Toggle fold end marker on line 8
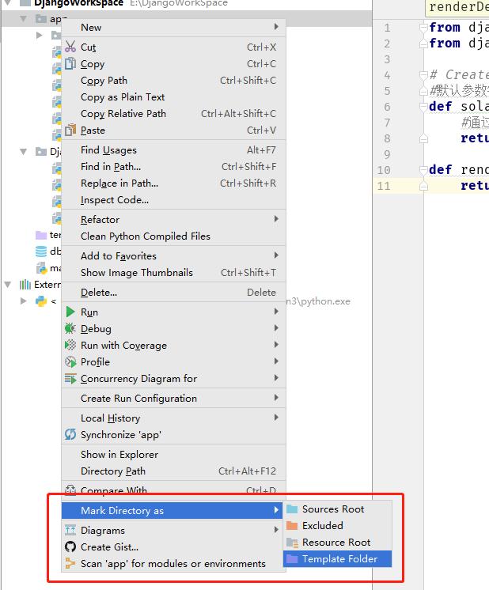The width and height of the screenshot is (489, 590). point(423,139)
